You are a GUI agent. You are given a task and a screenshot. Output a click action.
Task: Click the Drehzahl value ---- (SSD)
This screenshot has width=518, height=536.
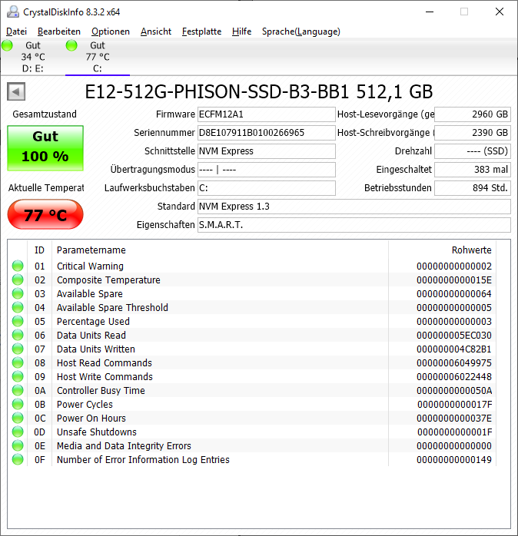473,151
